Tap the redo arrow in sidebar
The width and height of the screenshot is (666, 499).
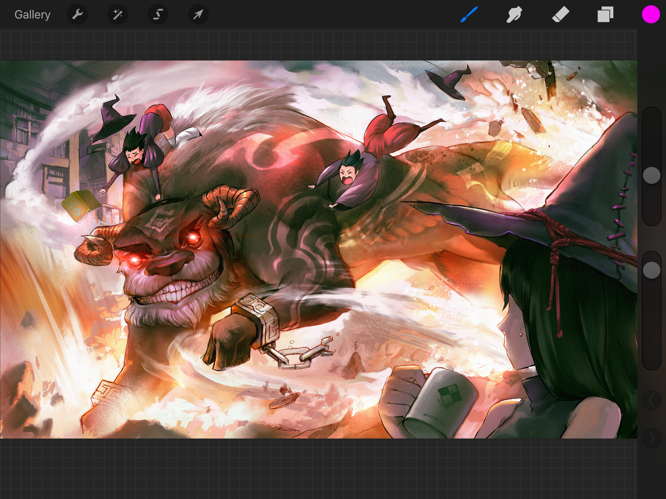pos(651,439)
